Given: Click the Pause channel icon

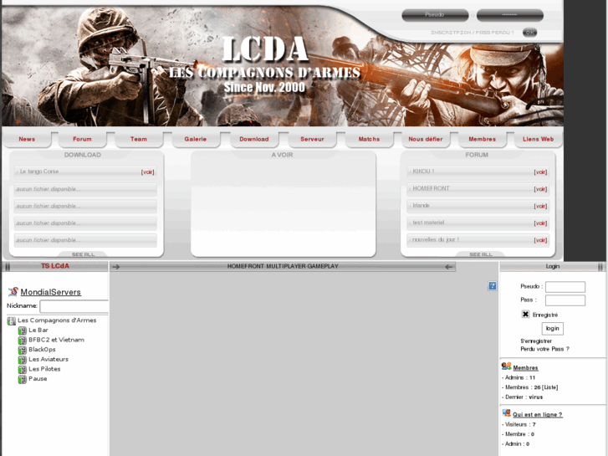Looking at the screenshot, I should [x=22, y=379].
